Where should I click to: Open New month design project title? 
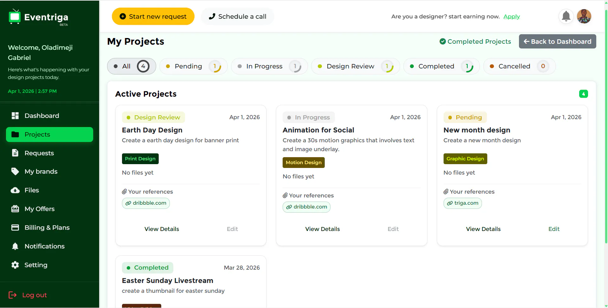point(477,130)
